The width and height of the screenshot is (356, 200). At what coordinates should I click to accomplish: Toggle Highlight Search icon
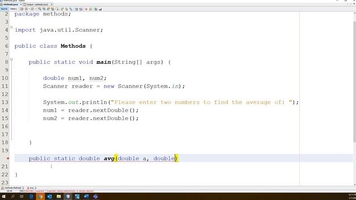(52, 9)
